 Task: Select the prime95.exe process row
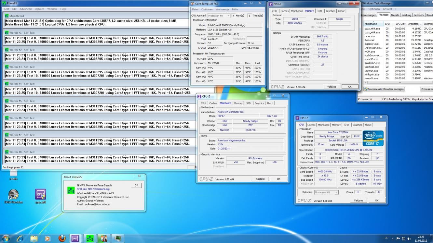pos(398,59)
